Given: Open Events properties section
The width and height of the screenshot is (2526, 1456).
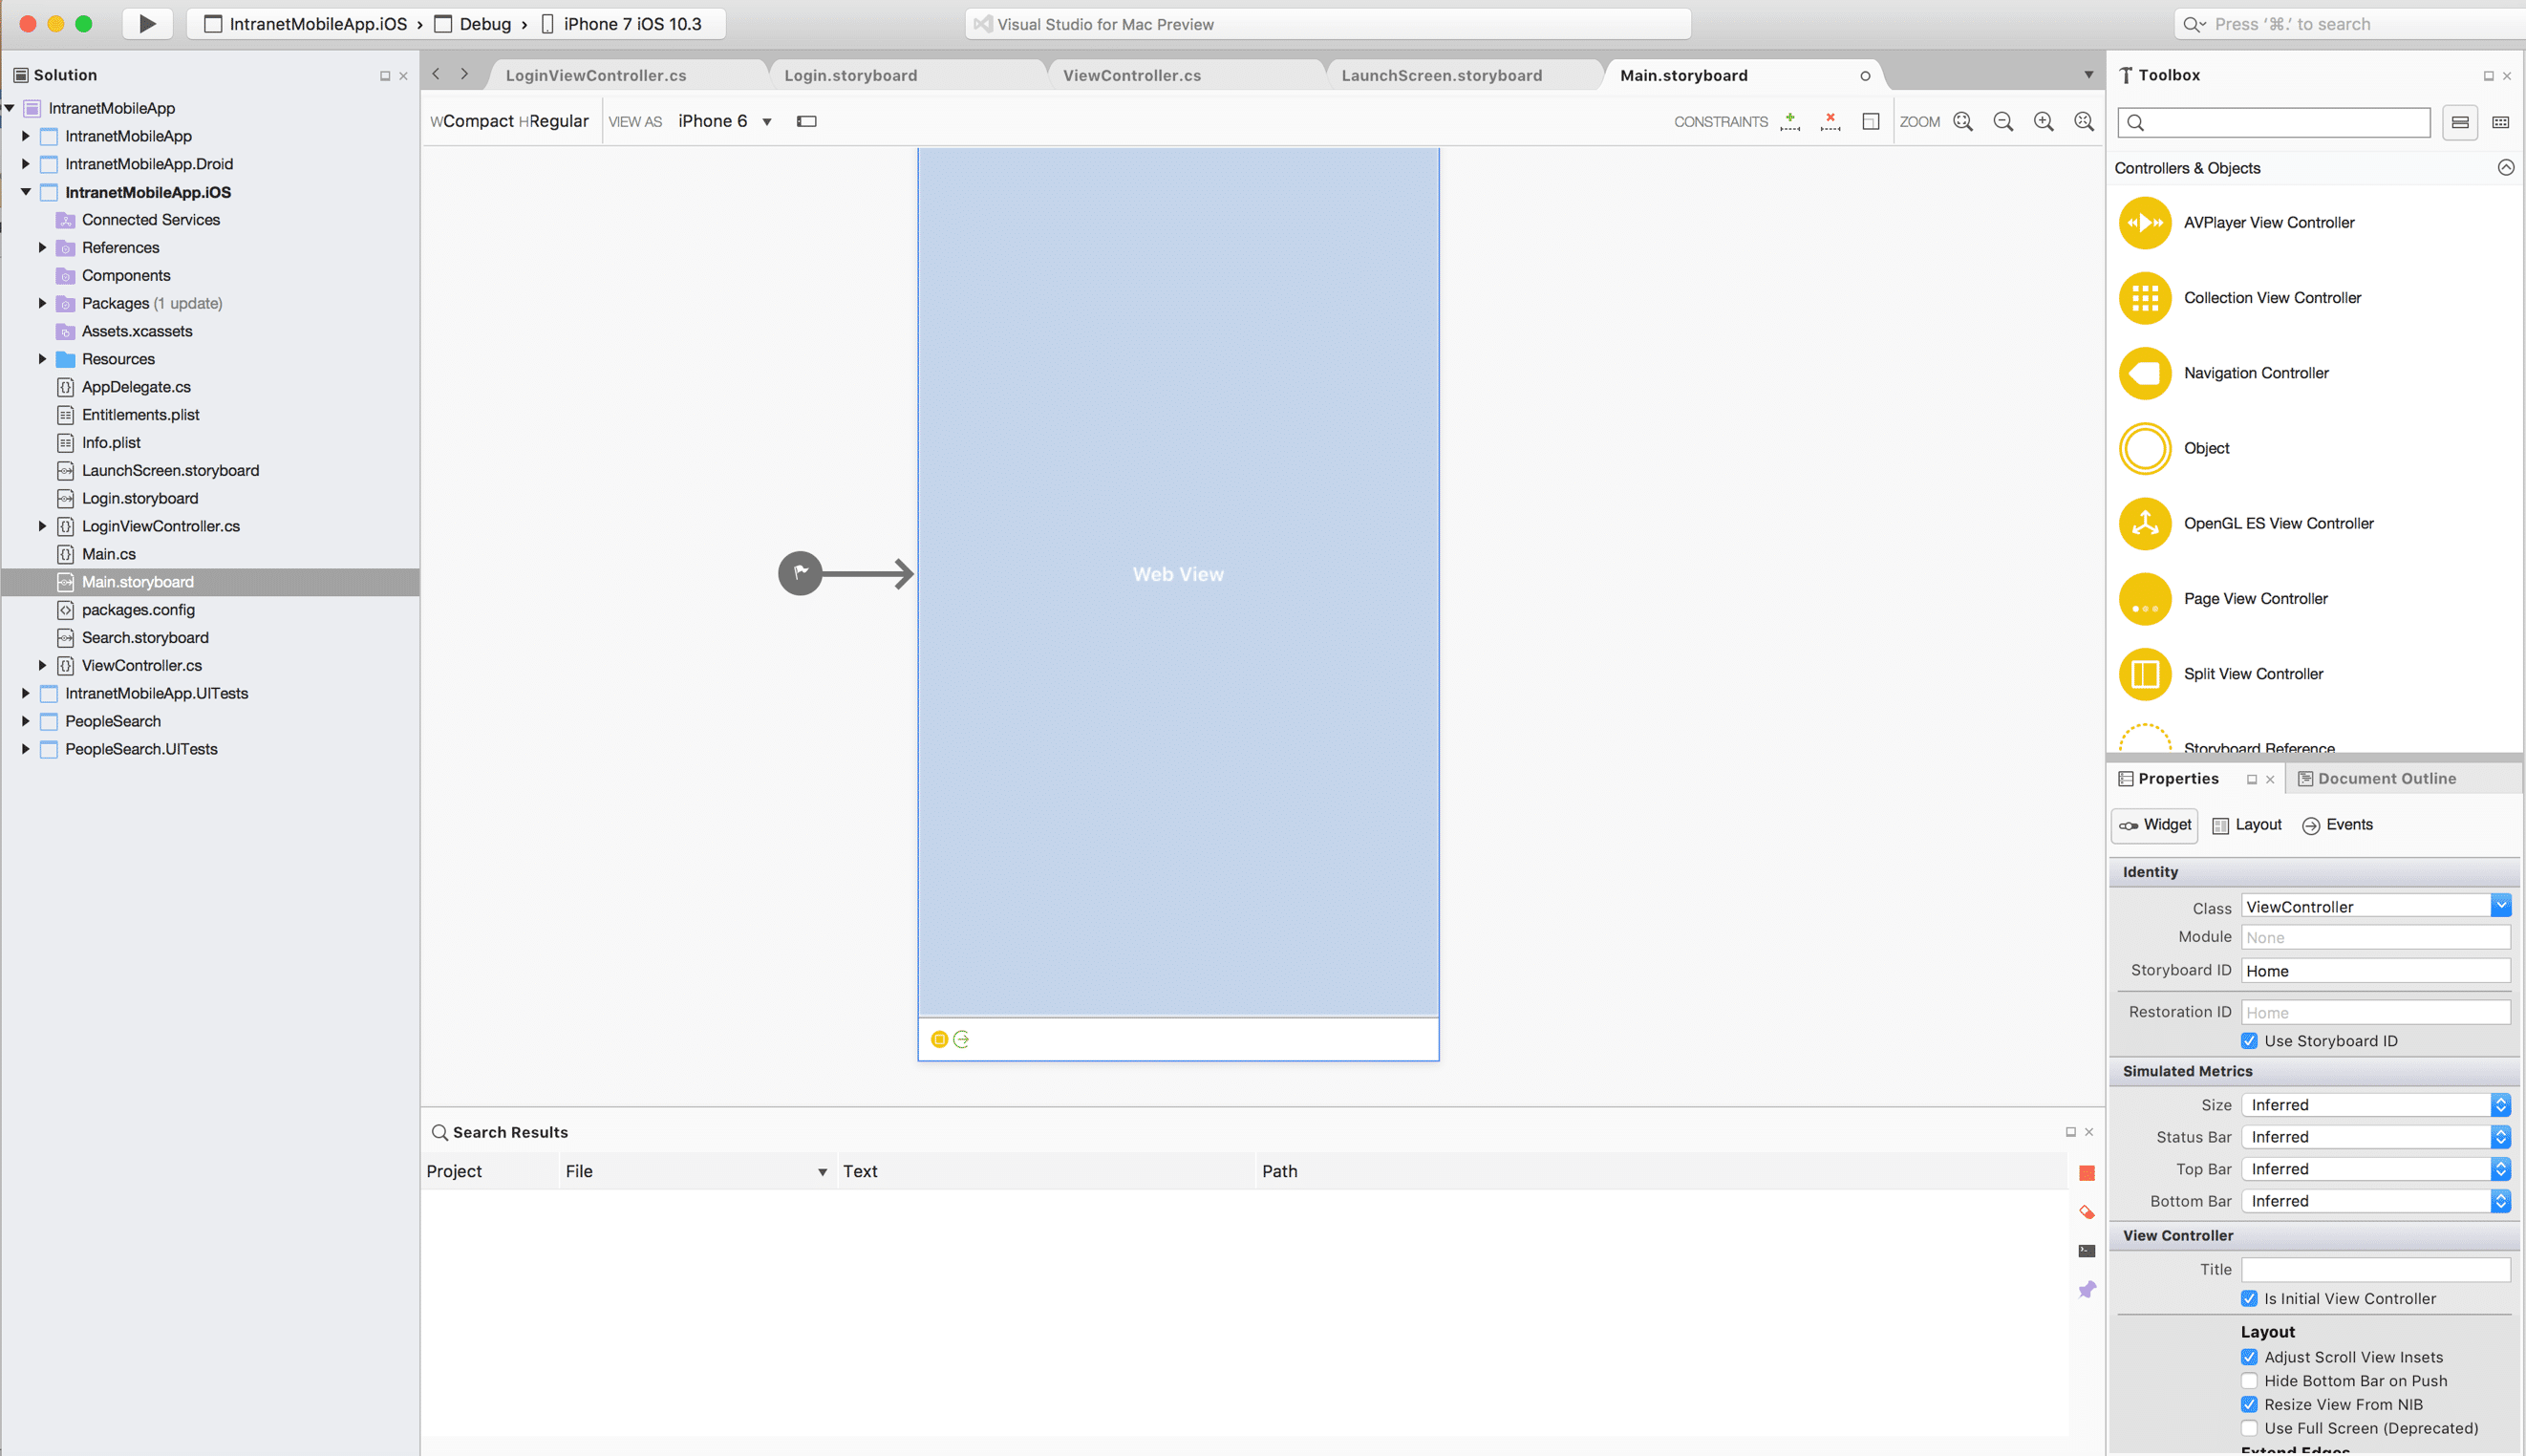Looking at the screenshot, I should [x=2337, y=824].
